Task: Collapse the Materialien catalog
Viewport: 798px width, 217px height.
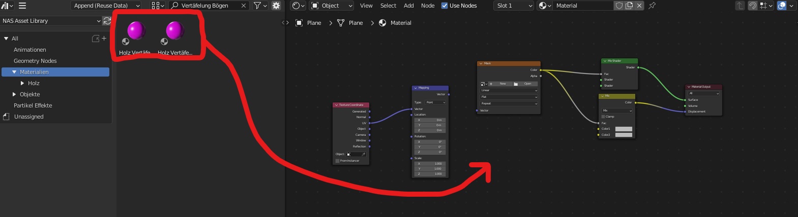Action: coord(14,72)
